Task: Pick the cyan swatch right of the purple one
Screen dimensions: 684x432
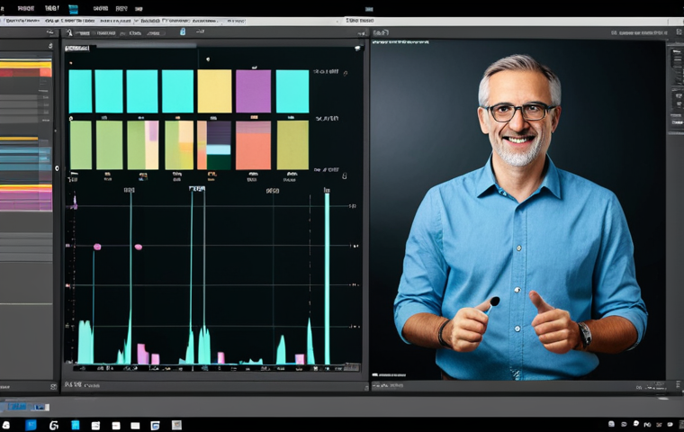Action: (292, 91)
